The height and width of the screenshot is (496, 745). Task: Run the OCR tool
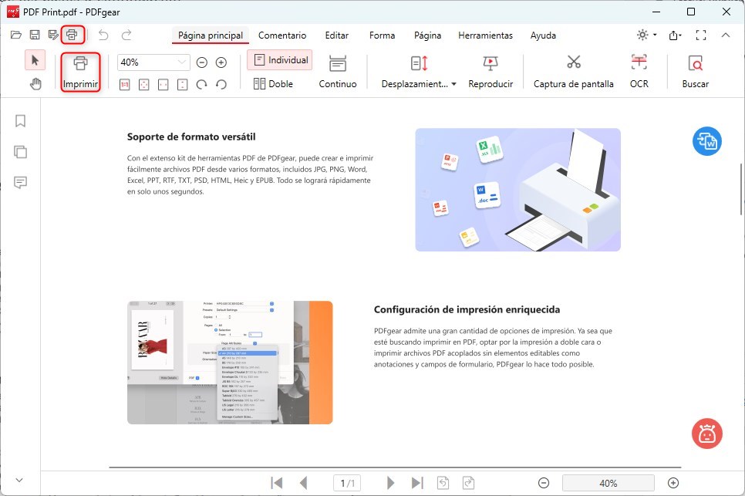click(639, 73)
